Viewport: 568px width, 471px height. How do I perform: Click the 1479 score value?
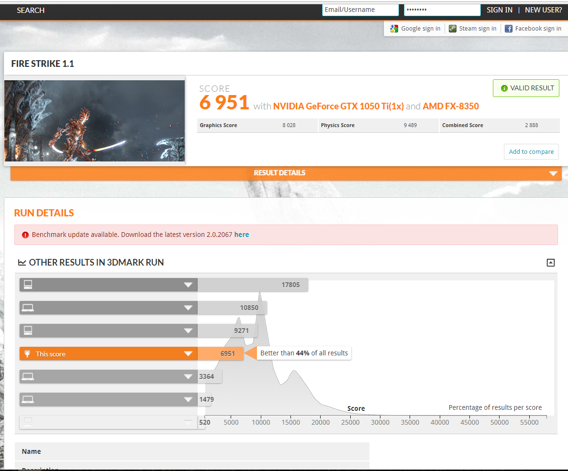(x=206, y=399)
